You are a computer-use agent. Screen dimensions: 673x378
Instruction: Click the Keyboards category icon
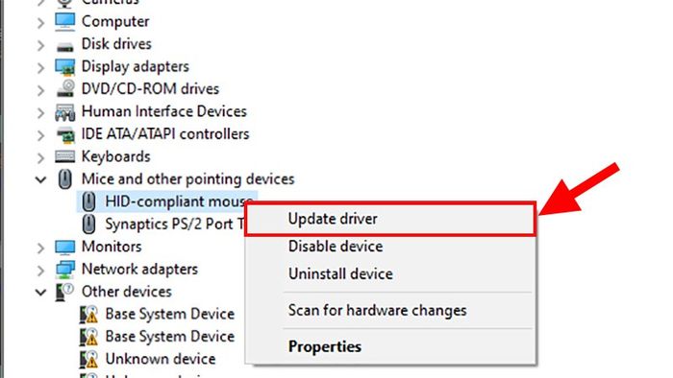point(64,156)
